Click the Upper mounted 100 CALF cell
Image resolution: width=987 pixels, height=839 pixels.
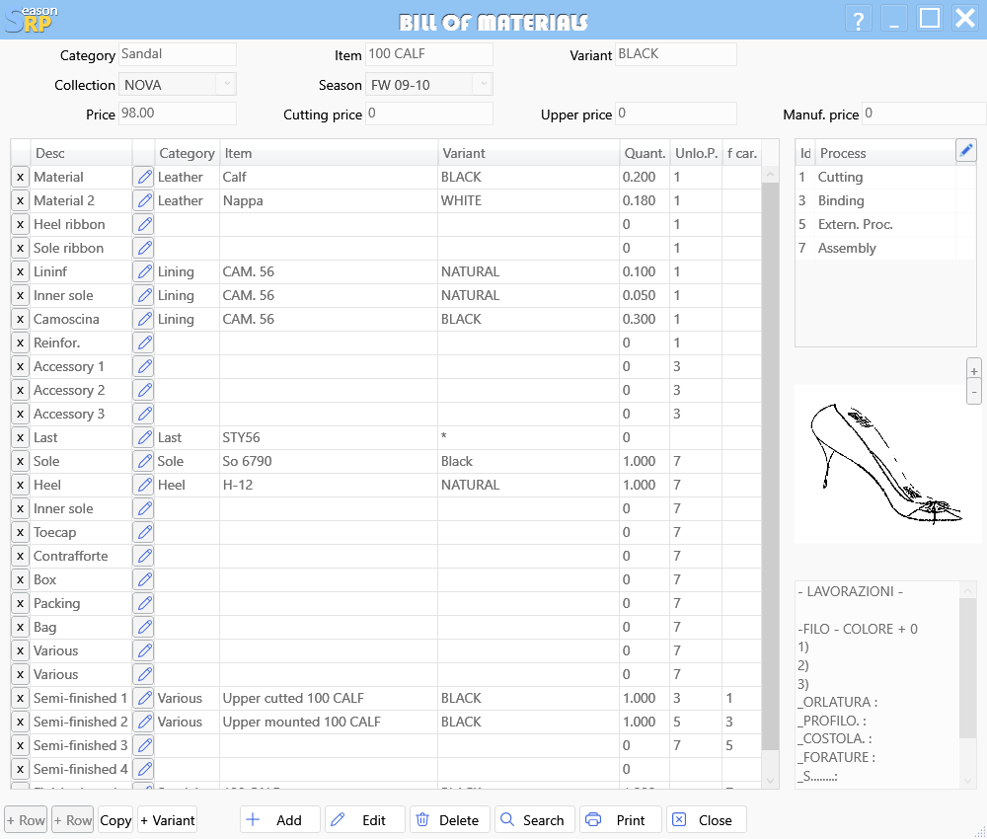point(329,722)
